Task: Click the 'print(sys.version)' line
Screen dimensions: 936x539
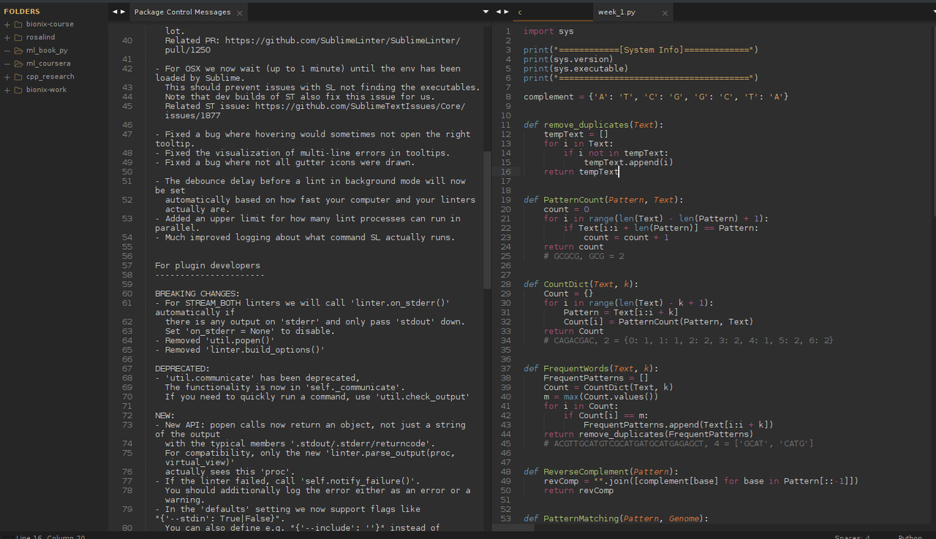Action: [568, 59]
